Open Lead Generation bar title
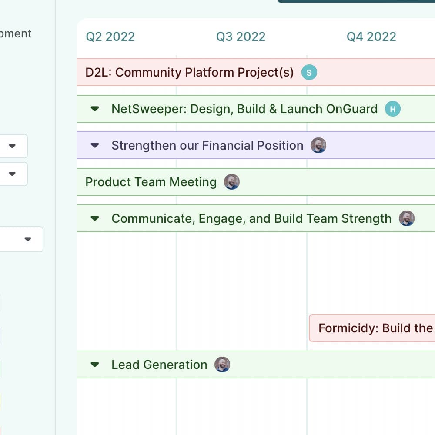This screenshot has width=435, height=435. tap(159, 365)
